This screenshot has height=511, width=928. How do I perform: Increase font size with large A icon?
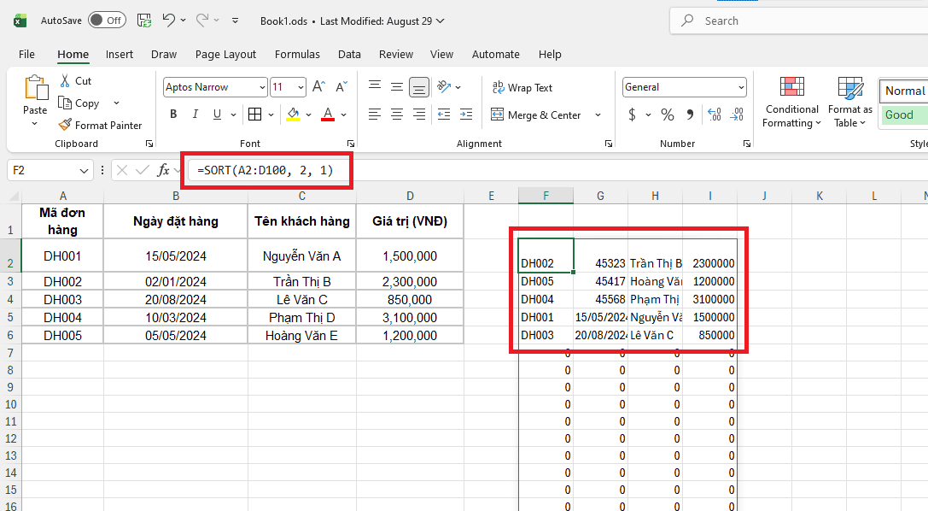tap(318, 87)
